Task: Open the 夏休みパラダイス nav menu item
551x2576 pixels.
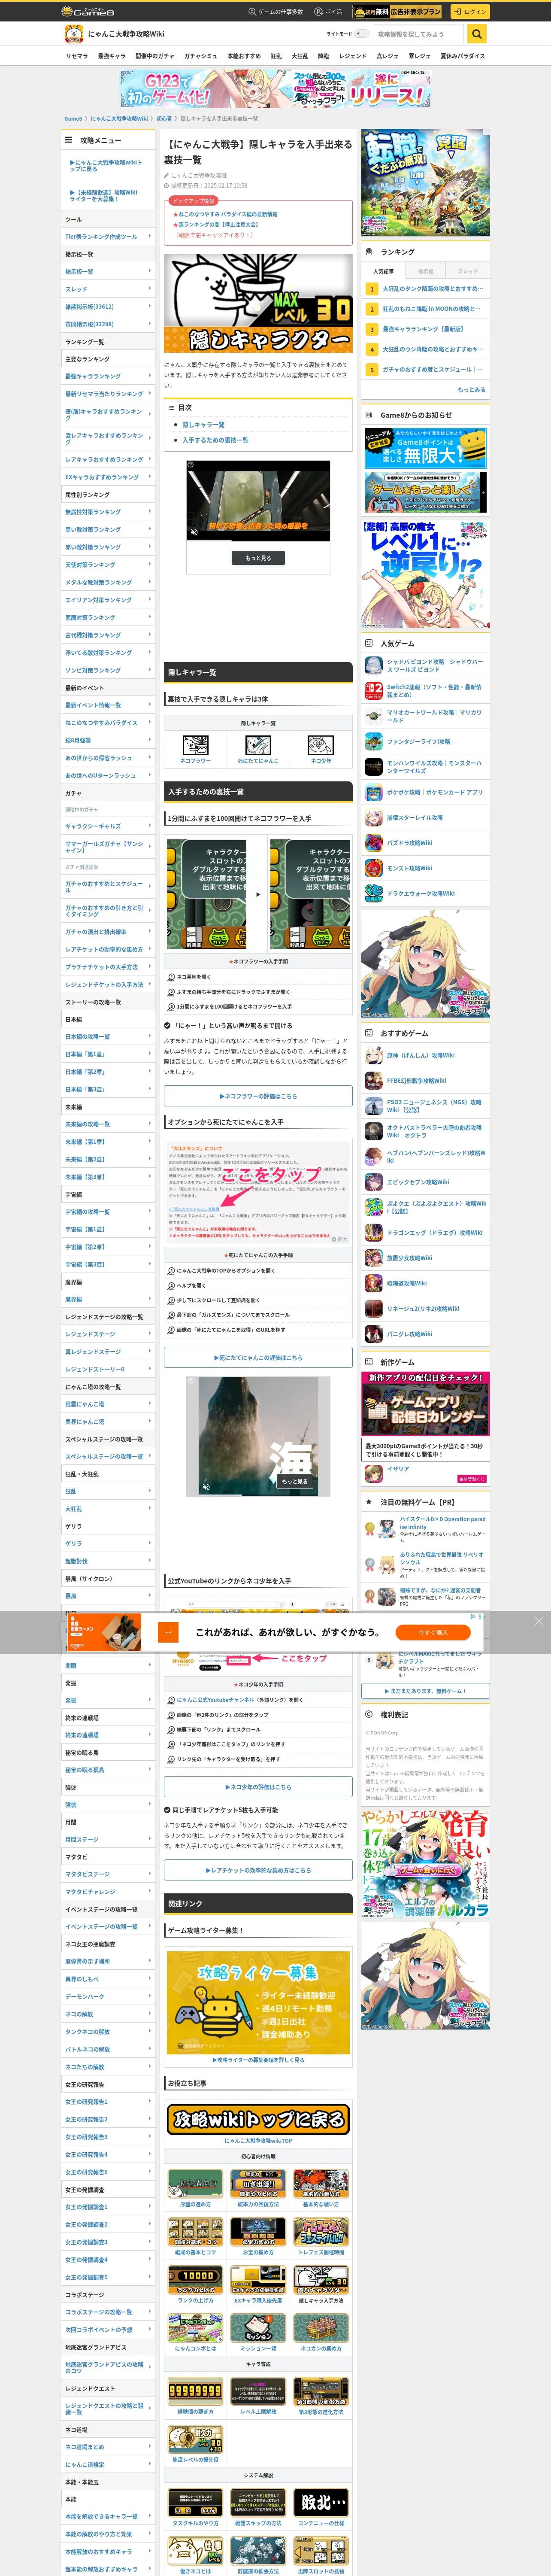Action: 463,56
